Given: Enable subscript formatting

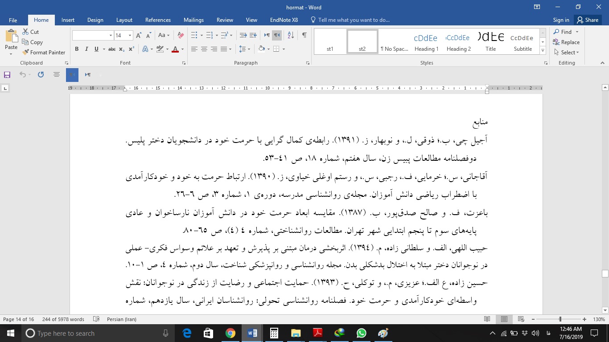Looking at the screenshot, I should [121, 49].
